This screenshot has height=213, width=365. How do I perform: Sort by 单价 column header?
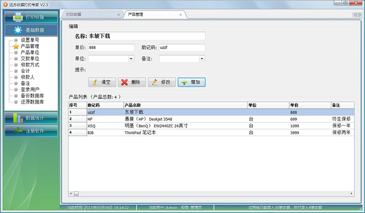tap(310, 105)
